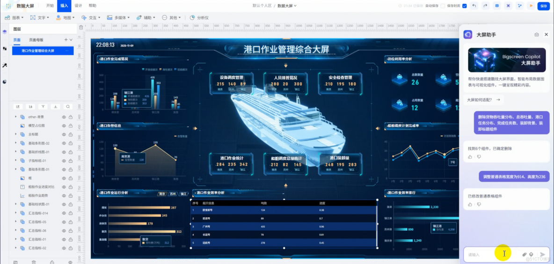Lock the 主标题 layer

(71, 134)
